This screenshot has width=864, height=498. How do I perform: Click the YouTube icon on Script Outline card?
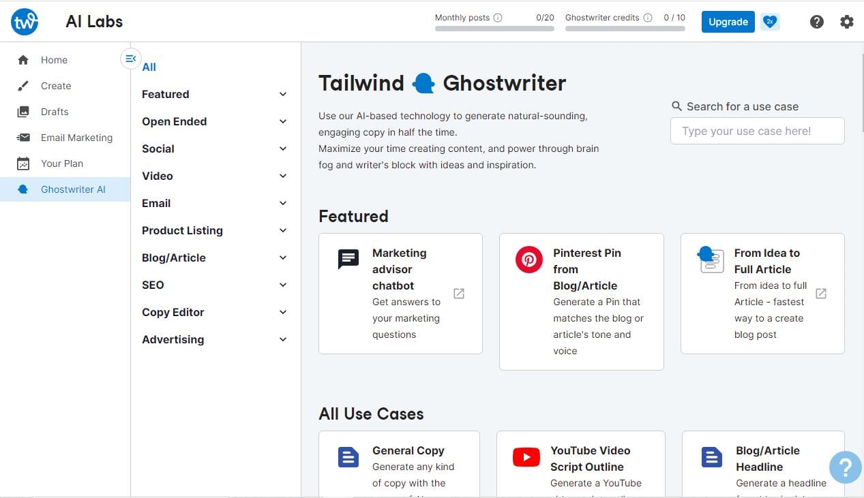coord(526,458)
